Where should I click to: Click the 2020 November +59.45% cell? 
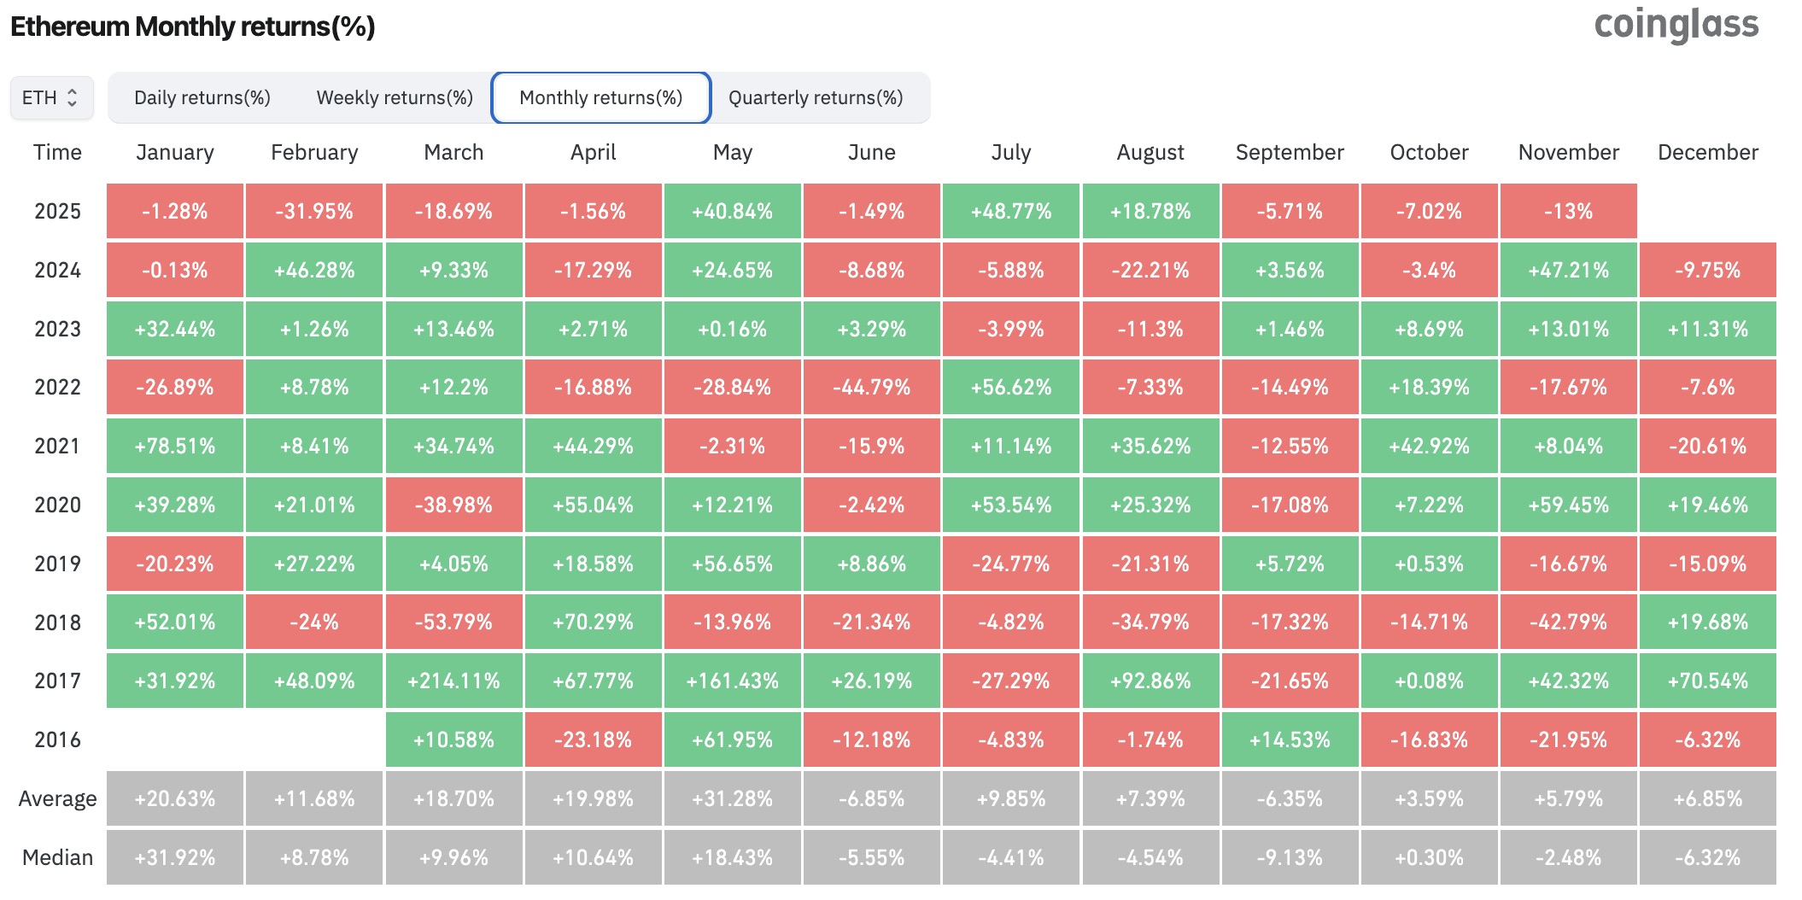(1567, 505)
